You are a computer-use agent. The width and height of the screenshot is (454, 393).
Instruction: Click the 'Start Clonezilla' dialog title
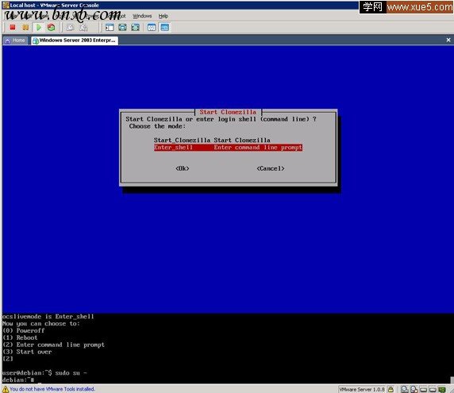[228, 112]
